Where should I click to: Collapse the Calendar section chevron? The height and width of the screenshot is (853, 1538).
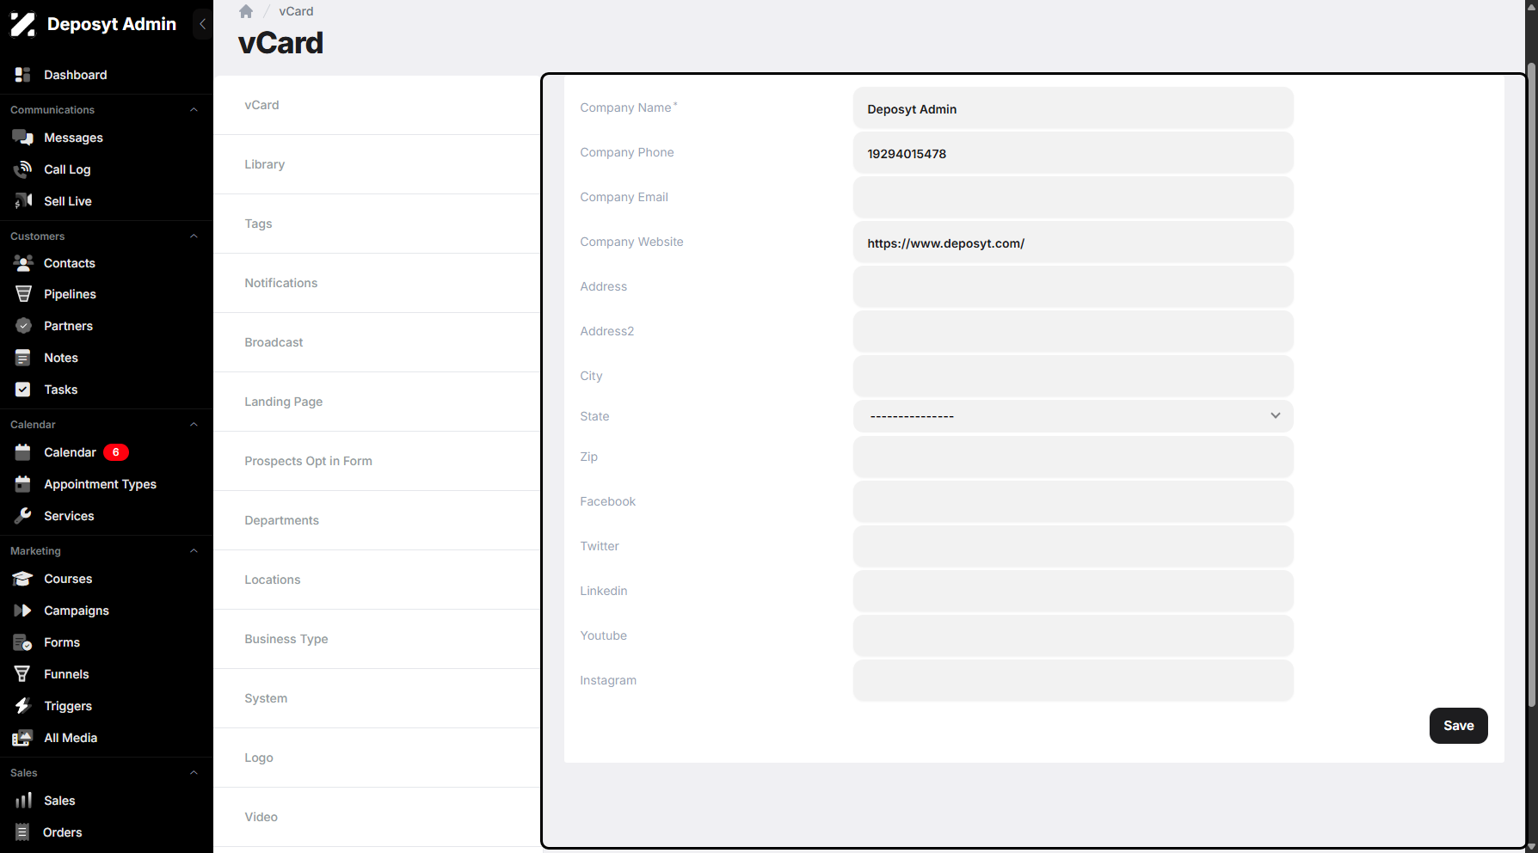pos(194,425)
